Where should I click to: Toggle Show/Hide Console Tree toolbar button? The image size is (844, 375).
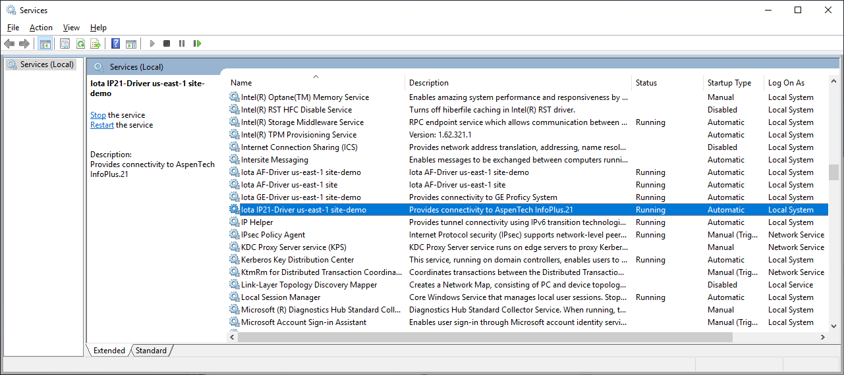(x=45, y=43)
